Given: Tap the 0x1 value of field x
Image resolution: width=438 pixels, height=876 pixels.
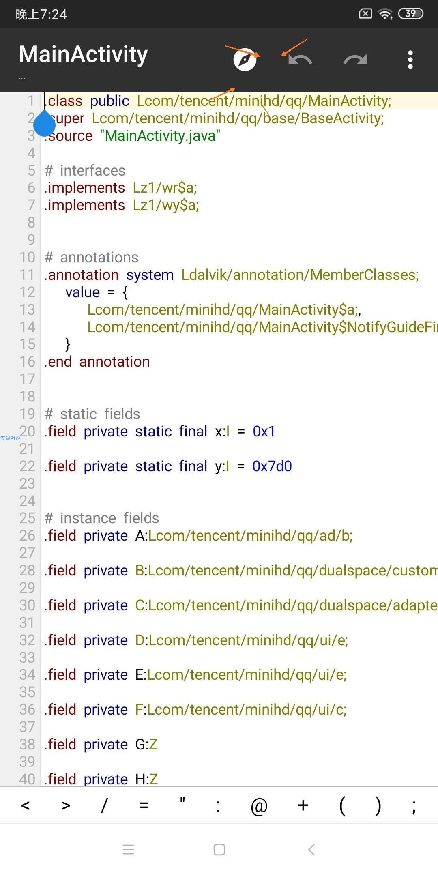Looking at the screenshot, I should coord(264,431).
